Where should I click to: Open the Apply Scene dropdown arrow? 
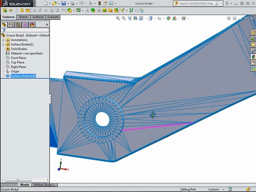pyautogui.click(x=179, y=18)
